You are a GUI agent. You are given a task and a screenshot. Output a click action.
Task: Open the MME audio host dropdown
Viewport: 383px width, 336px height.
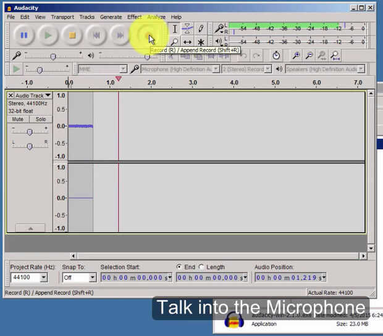[123, 69]
